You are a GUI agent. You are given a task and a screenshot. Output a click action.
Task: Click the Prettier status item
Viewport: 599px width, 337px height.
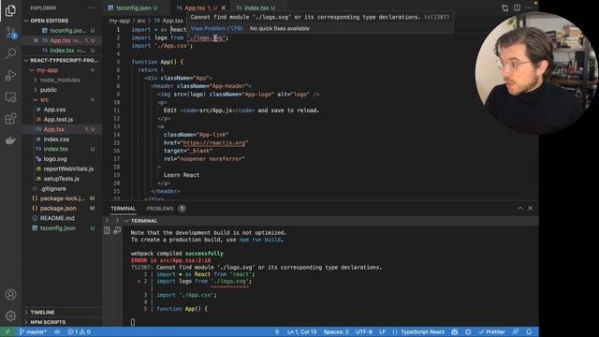tap(491, 331)
